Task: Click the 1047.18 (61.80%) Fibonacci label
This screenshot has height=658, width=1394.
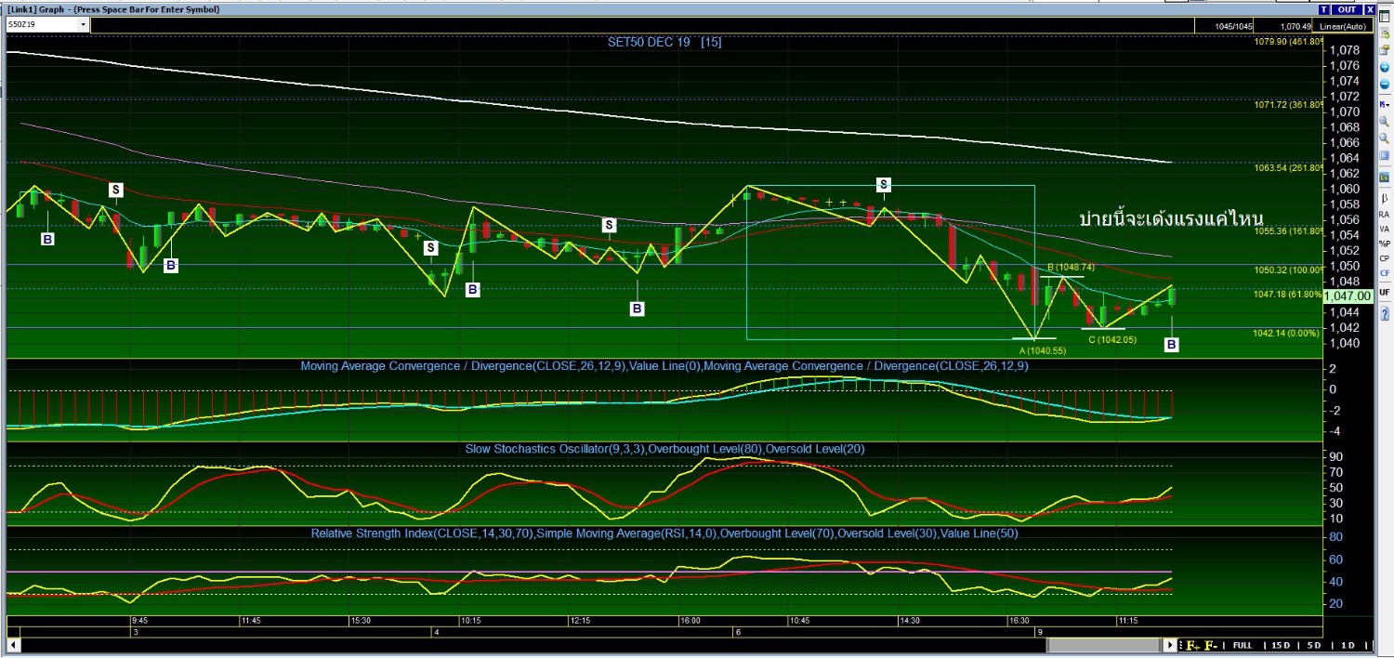Action: point(1288,294)
